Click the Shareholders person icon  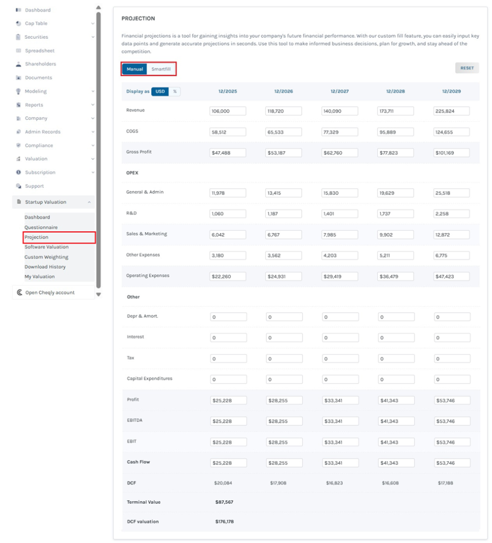[19, 64]
